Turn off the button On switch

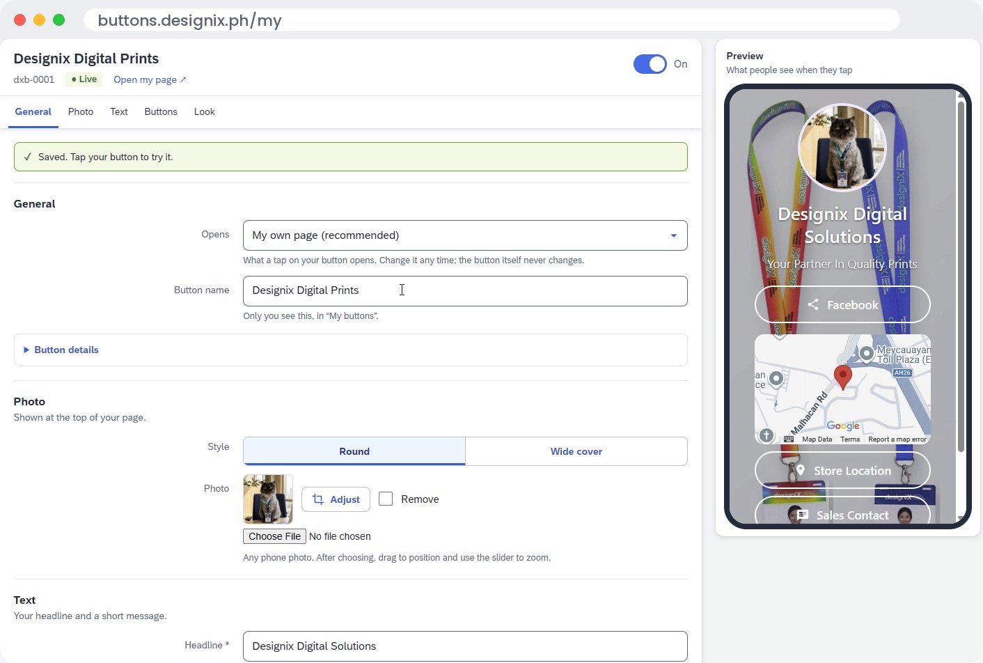point(650,64)
